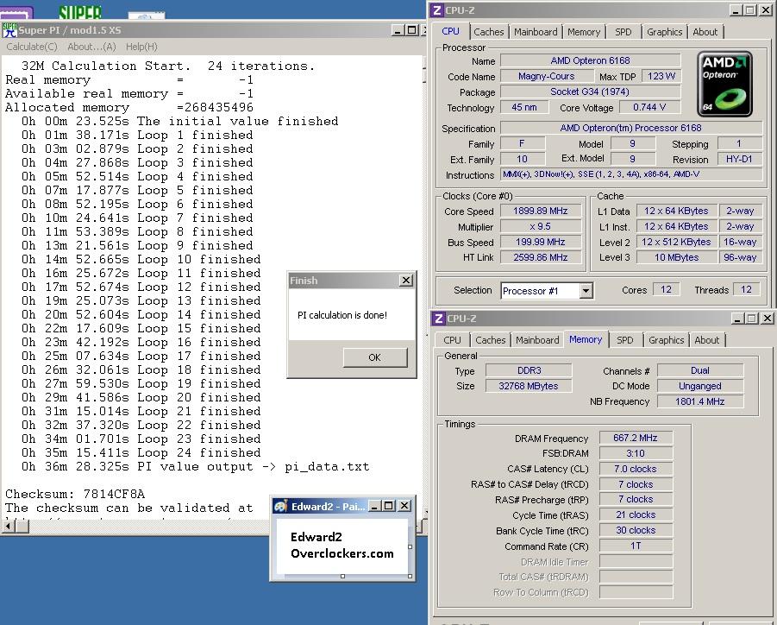Open the Processor #1 selection dropdown

click(586, 291)
